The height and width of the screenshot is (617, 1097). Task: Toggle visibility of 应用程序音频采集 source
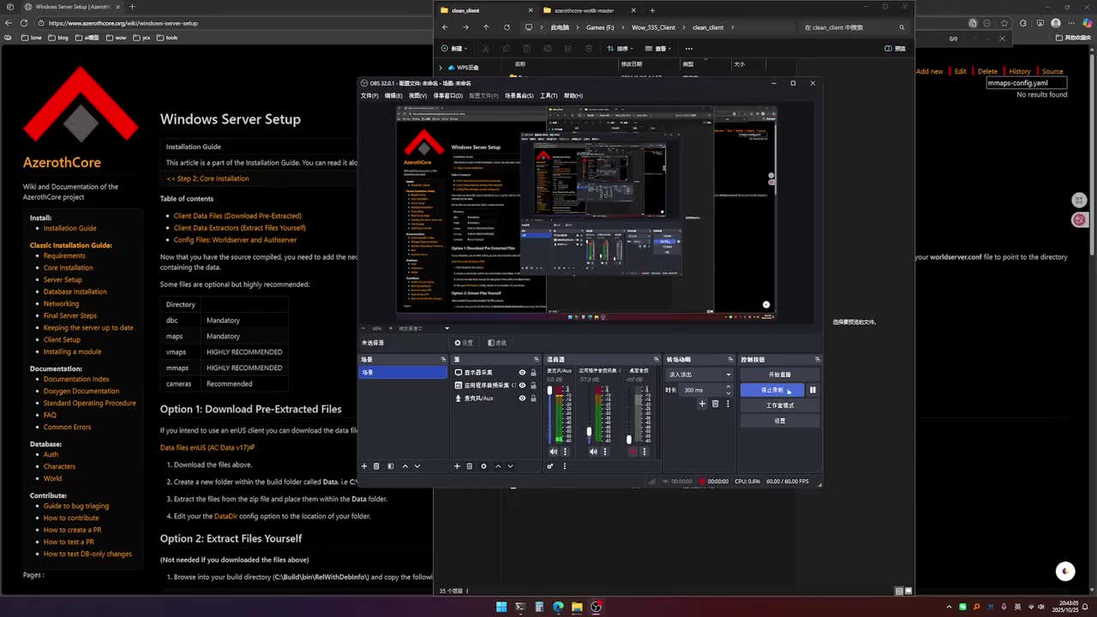[x=522, y=386]
